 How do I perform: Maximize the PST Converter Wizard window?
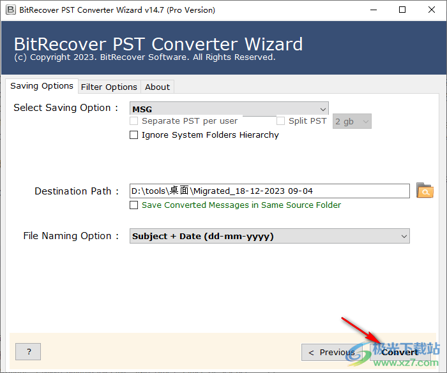(x=402, y=10)
